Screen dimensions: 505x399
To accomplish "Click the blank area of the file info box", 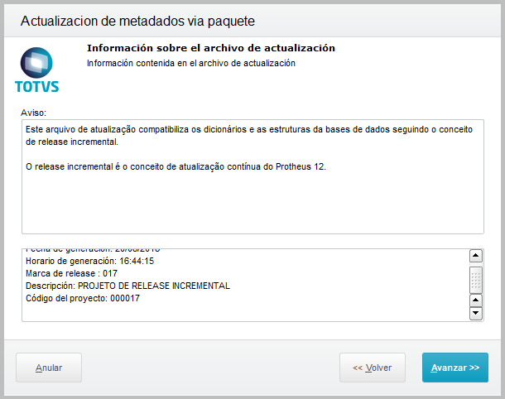I will [245, 311].
